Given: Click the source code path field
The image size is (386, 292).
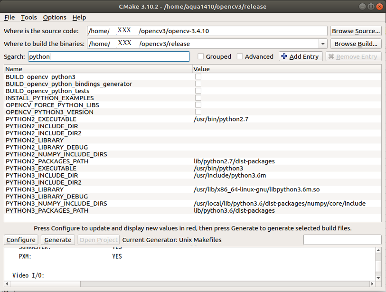Looking at the screenshot, I should tap(207, 31).
